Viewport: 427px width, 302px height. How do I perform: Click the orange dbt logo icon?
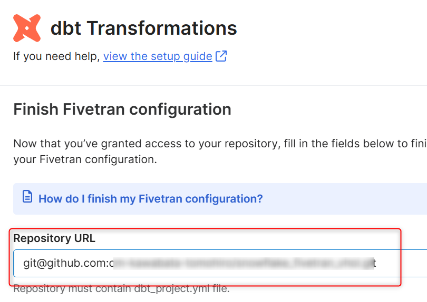click(x=27, y=28)
